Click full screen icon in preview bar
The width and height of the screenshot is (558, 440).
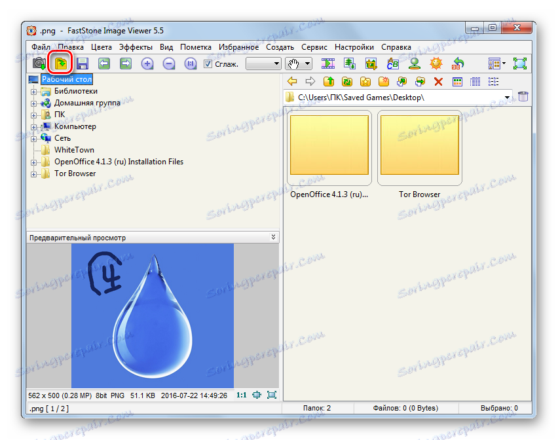pyautogui.click(x=272, y=395)
